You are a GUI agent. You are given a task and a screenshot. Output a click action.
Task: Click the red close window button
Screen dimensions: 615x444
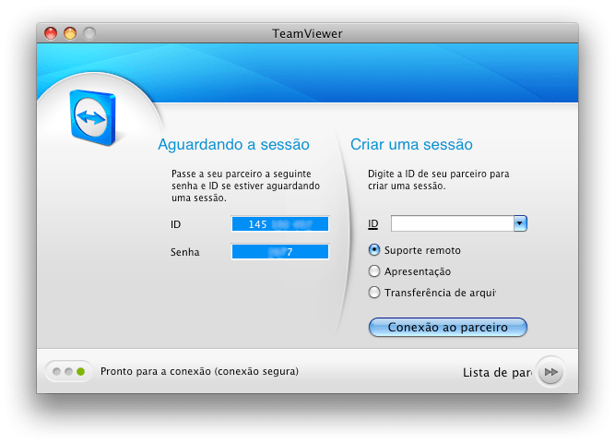[51, 33]
